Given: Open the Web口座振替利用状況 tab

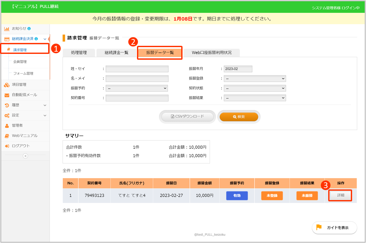Looking at the screenshot, I should tap(212, 53).
